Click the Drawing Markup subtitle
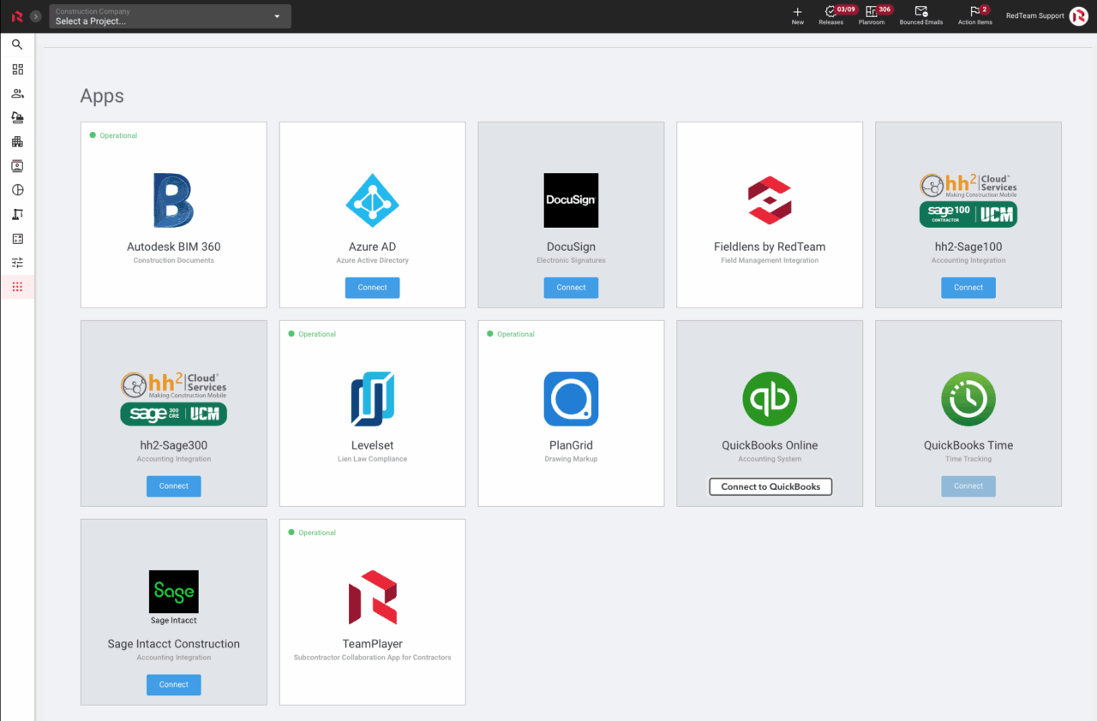Image resolution: width=1097 pixels, height=721 pixels. coord(571,459)
